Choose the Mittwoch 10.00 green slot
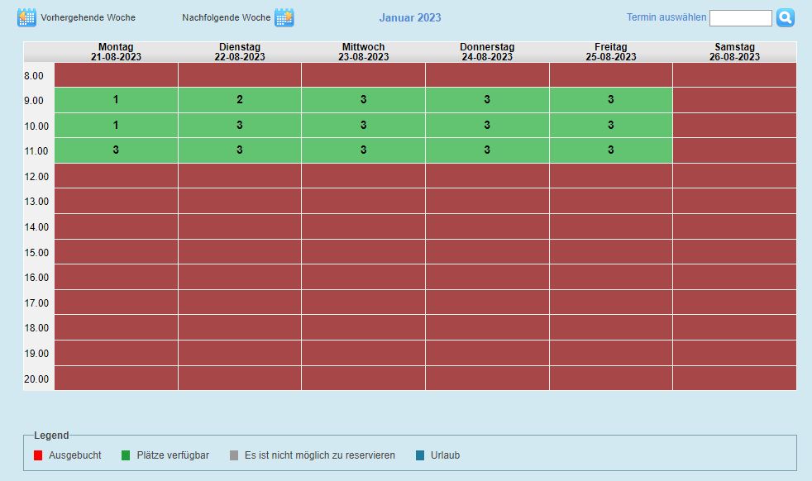Image resolution: width=812 pixels, height=481 pixels. coord(363,126)
